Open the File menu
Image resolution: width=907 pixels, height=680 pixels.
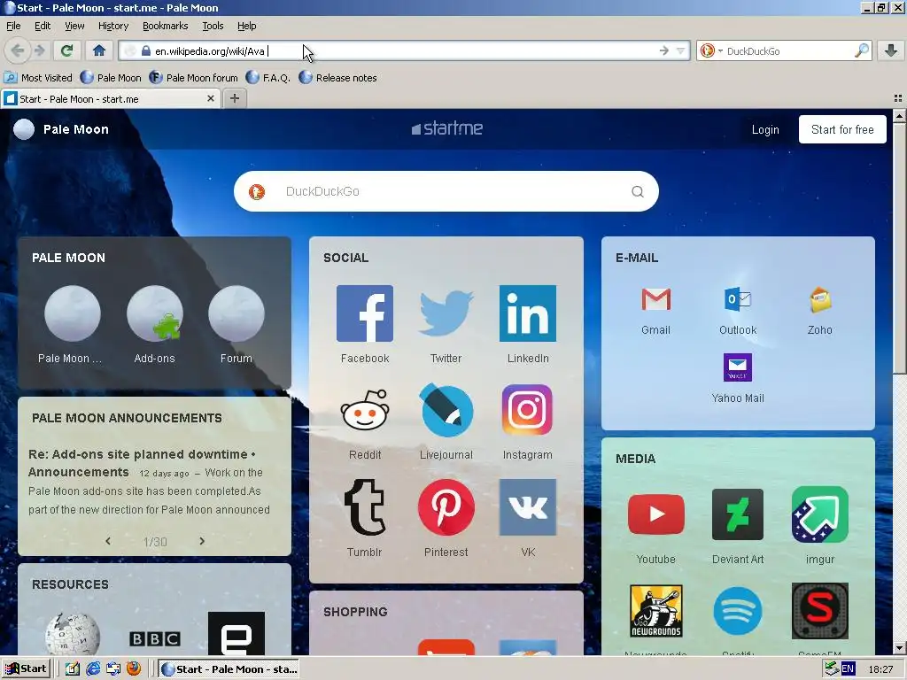click(x=13, y=26)
